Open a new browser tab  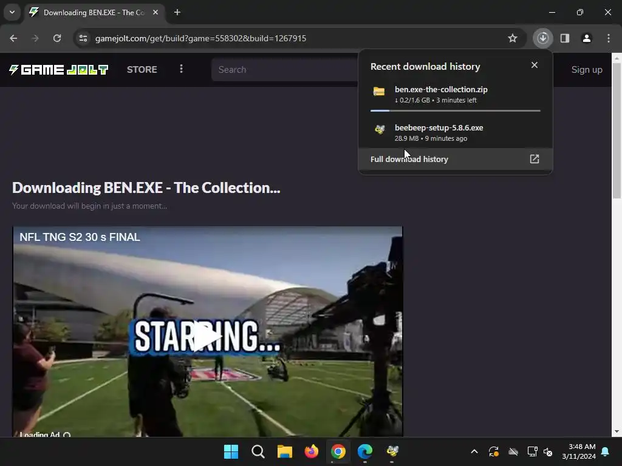coord(177,12)
